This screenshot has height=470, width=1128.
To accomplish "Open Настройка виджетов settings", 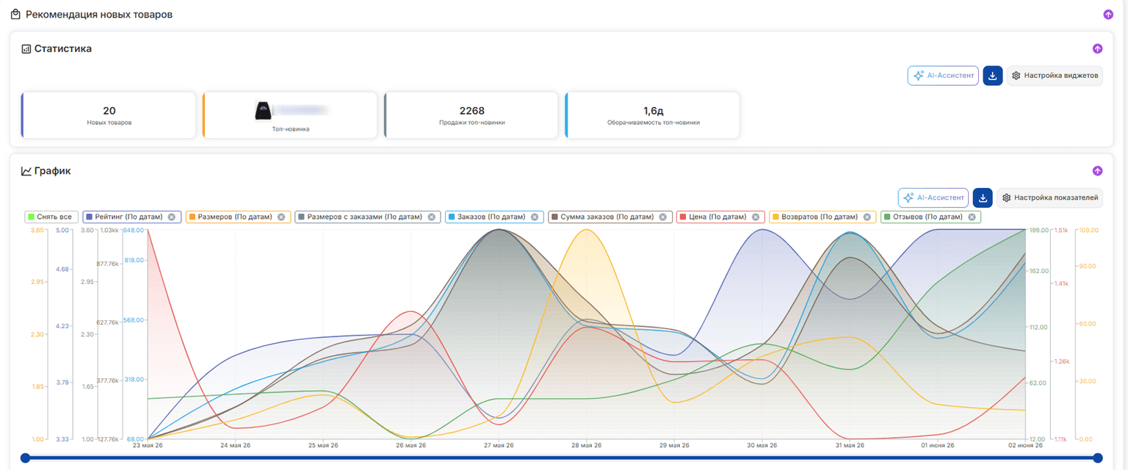I will click(x=1055, y=76).
